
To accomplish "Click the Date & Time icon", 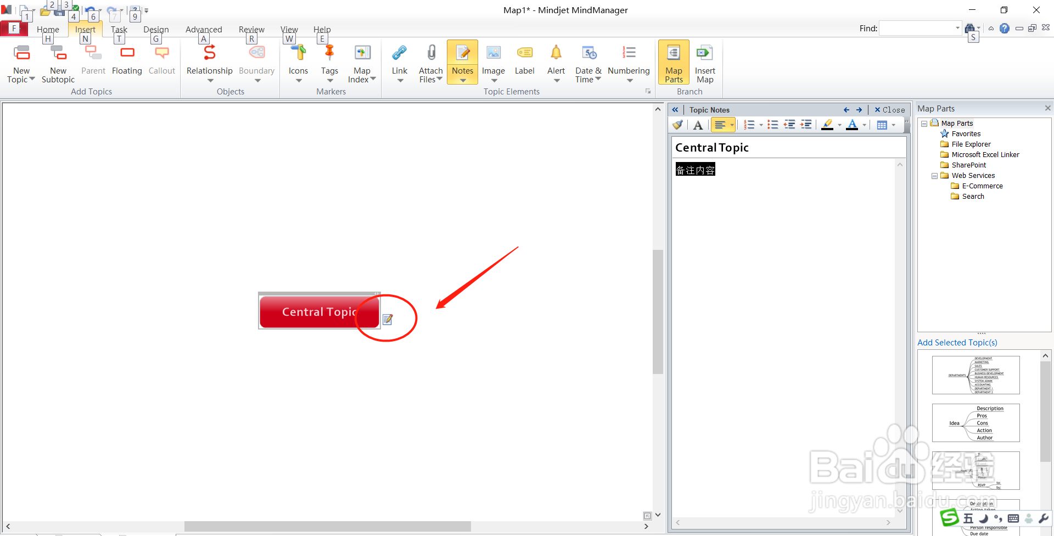I will pyautogui.click(x=588, y=53).
